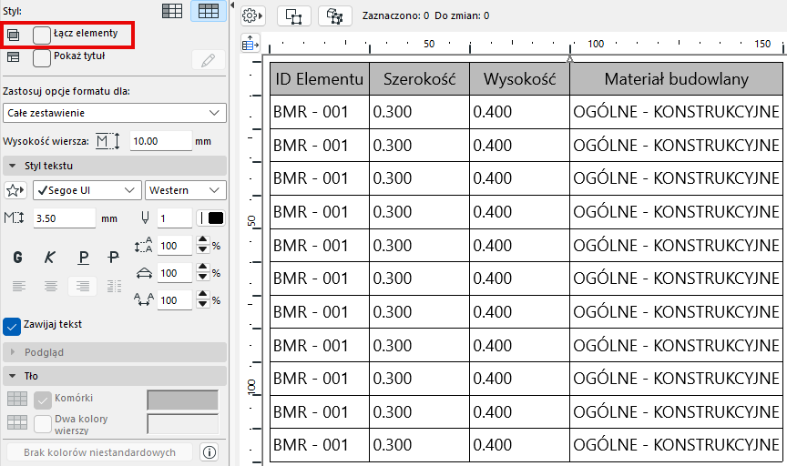
Task: Click the select in 3D icon
Action: click(x=335, y=15)
